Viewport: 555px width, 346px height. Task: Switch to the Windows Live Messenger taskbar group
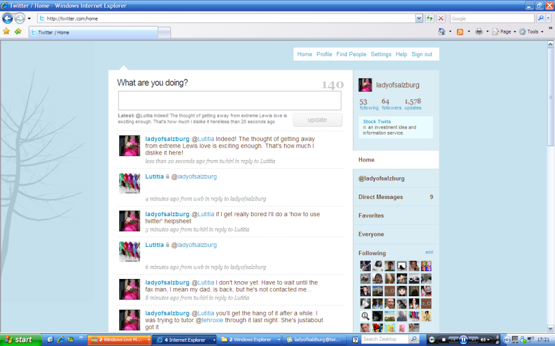click(x=120, y=340)
